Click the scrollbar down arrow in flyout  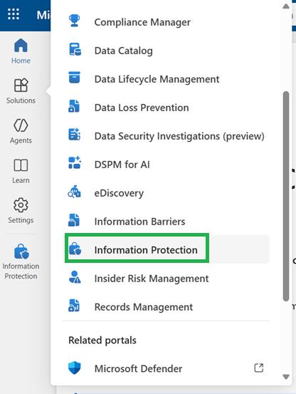[286, 376]
